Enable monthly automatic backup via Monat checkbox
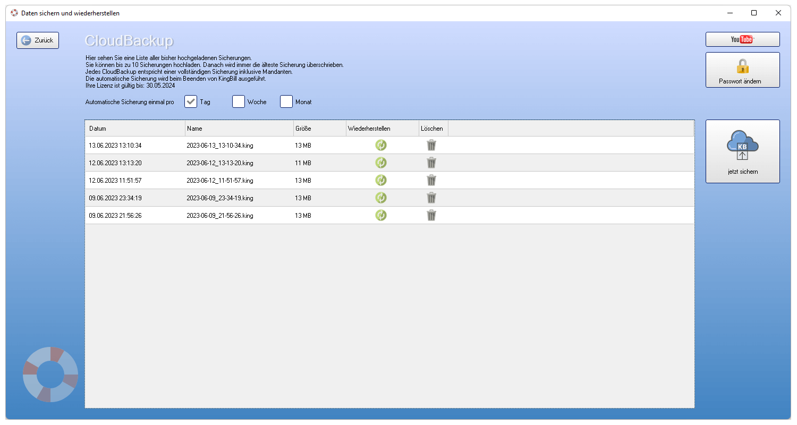This screenshot has width=797, height=425. click(x=286, y=101)
